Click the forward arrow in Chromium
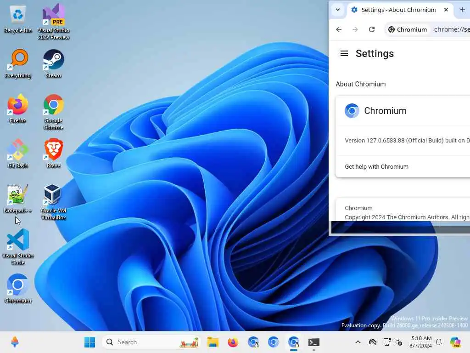 coord(355,29)
